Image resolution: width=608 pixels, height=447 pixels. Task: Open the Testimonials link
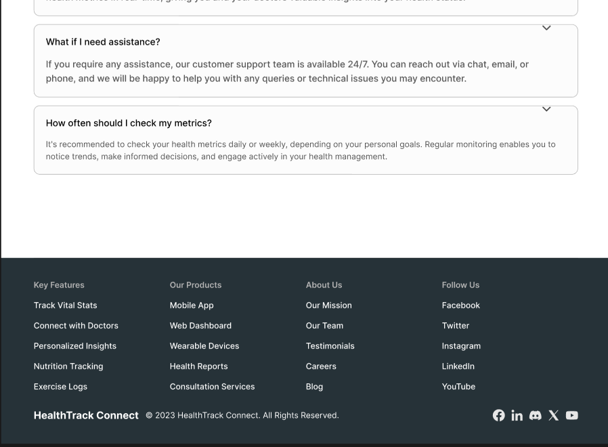[330, 346]
